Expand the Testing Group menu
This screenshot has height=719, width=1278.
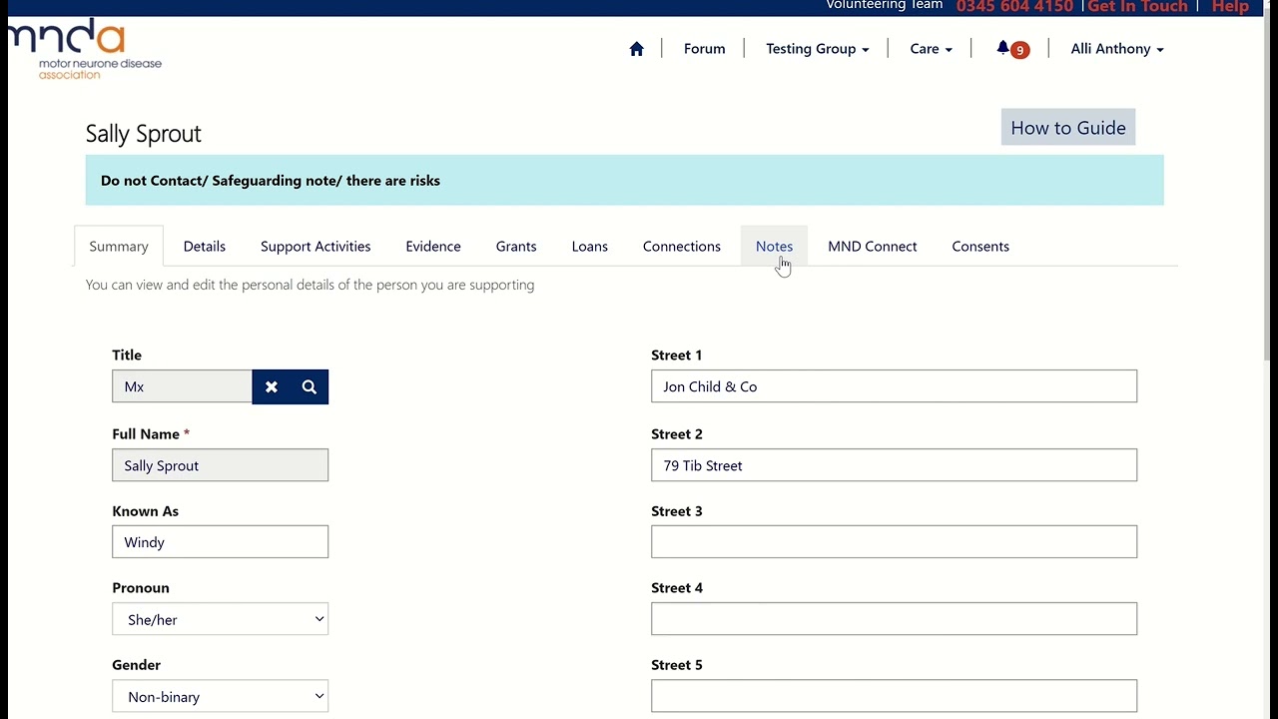click(x=817, y=49)
